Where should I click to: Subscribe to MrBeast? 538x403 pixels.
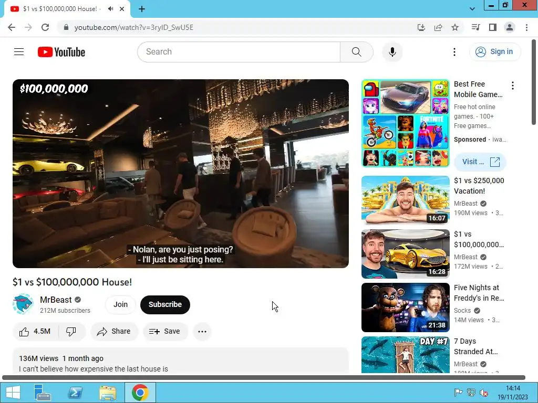pyautogui.click(x=165, y=304)
